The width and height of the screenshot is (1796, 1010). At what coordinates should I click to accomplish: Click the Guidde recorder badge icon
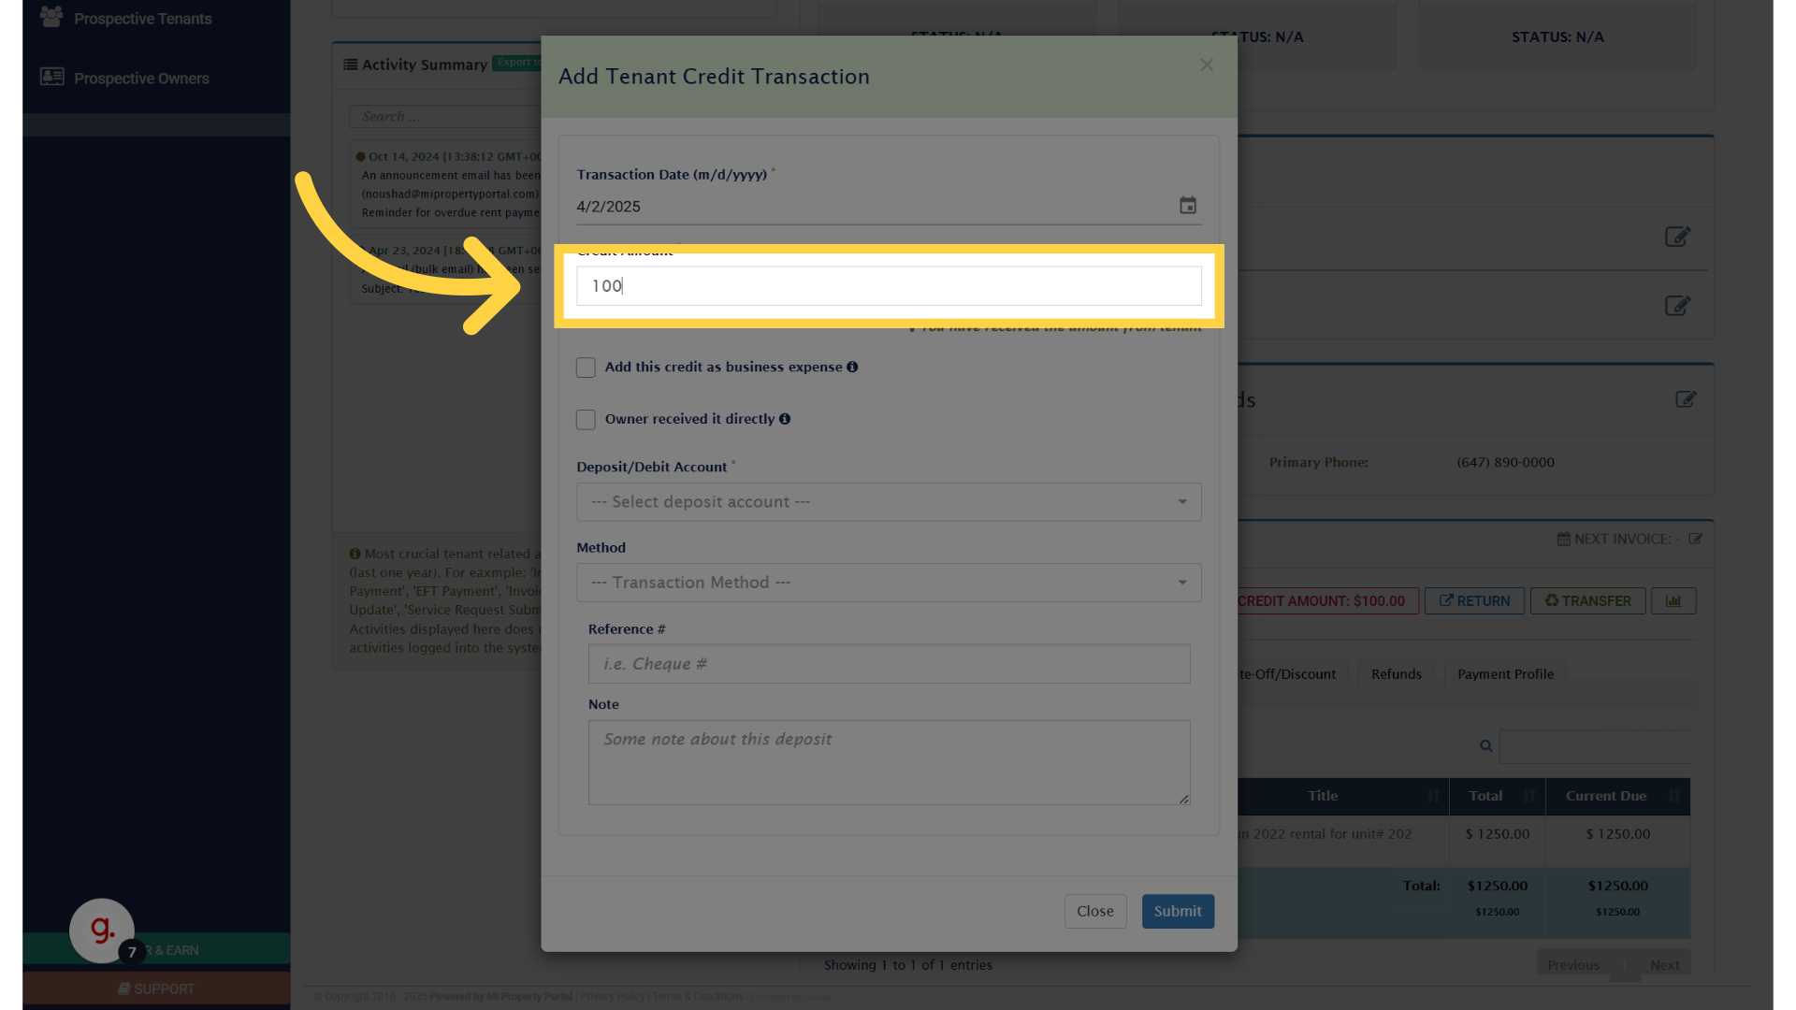click(x=102, y=931)
